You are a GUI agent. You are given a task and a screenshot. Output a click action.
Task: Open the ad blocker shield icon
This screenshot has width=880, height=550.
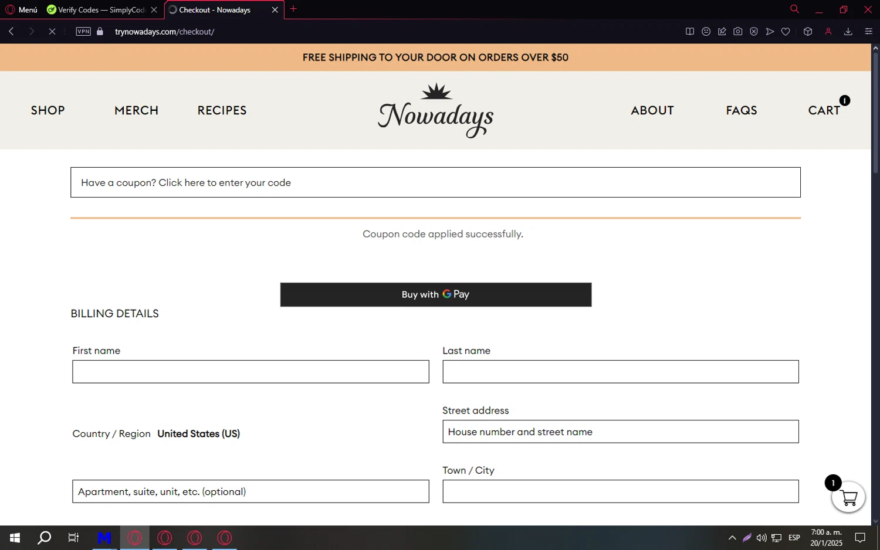click(x=753, y=32)
